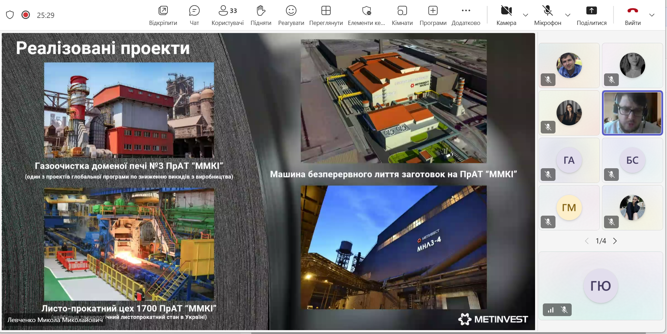
Task: Open the Додатково more options menu
Action: [466, 15]
